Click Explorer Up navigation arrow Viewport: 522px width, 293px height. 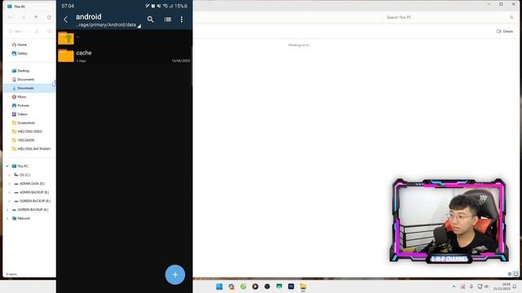pyautogui.click(x=36, y=17)
